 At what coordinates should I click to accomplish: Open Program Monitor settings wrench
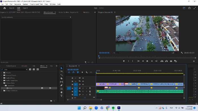click(182, 53)
